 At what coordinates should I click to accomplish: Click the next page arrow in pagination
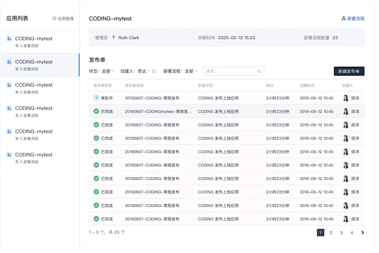(x=362, y=233)
